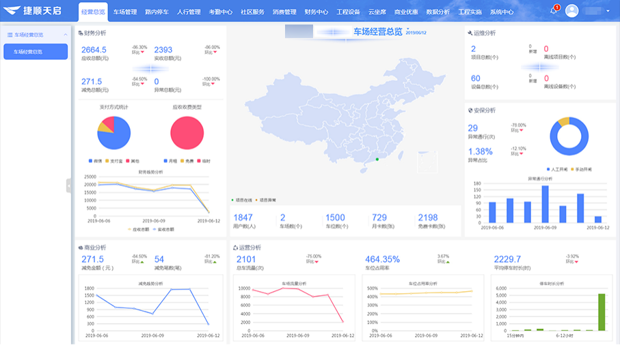Toggle the 临时 legend entry
The height and width of the screenshot is (345, 620).
pyautogui.click(x=204, y=161)
